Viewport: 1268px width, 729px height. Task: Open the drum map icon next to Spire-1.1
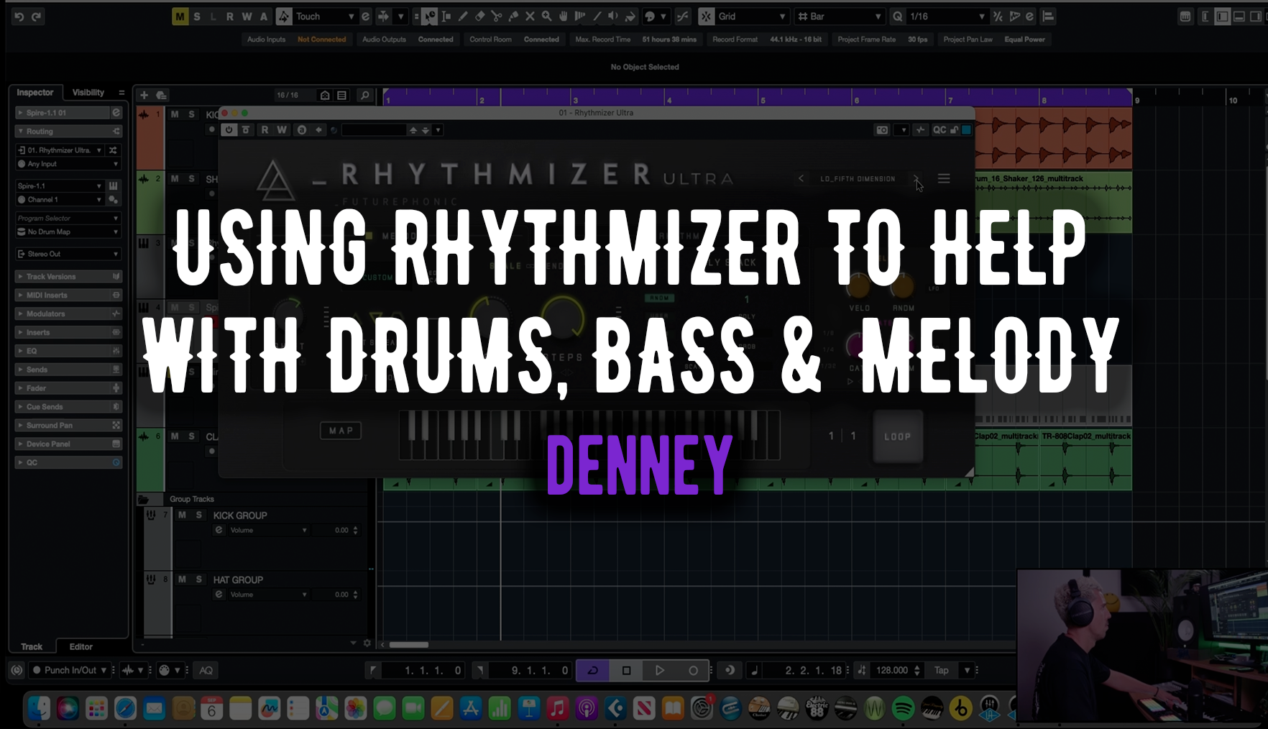[113, 186]
